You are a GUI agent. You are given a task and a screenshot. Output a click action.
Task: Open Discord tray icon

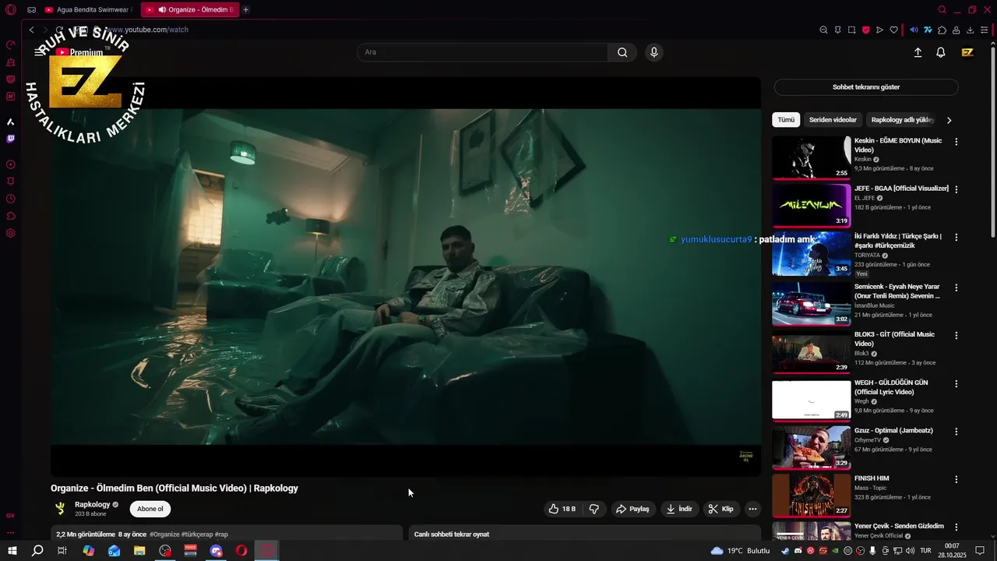pos(797,551)
